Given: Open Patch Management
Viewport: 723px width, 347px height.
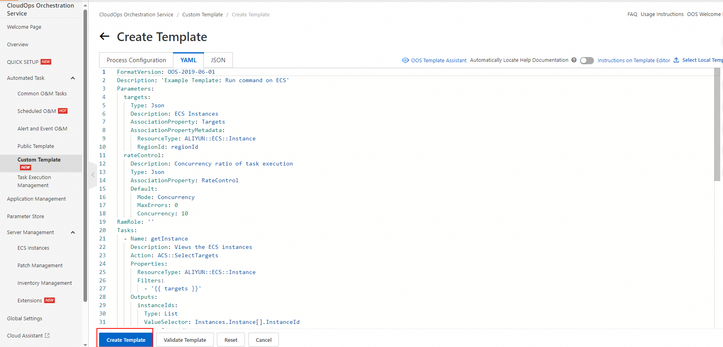Looking at the screenshot, I should 40,266.
